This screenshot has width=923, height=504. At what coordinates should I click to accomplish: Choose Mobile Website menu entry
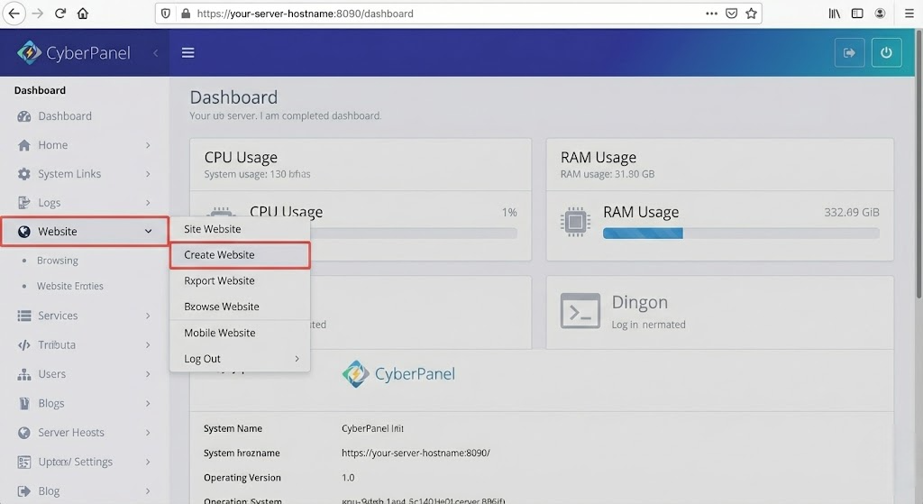point(220,333)
